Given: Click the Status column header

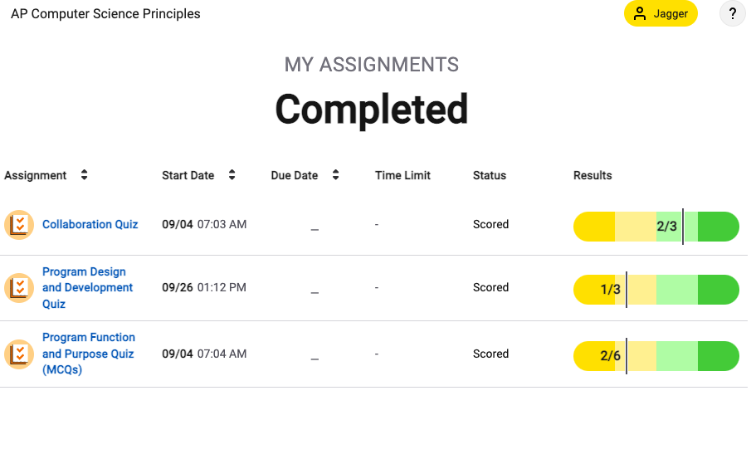Looking at the screenshot, I should pyautogui.click(x=490, y=175).
